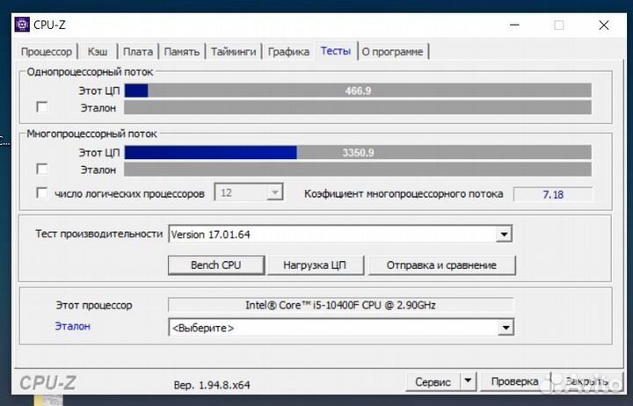Click the Проверка button
633x406 pixels.
click(514, 381)
